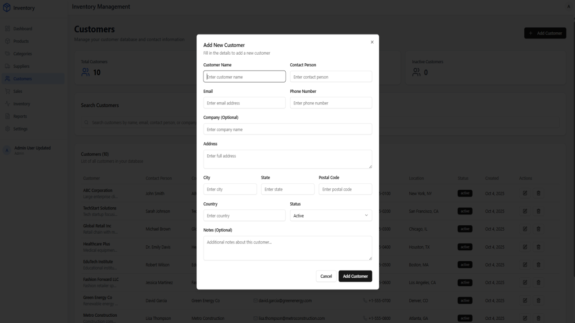Delete the Green Energy Co row
575x323 pixels.
click(x=539, y=300)
